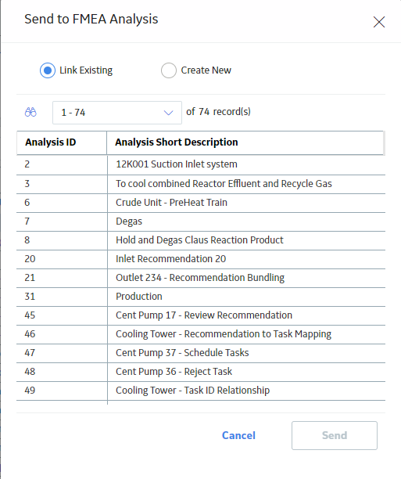Viewport: 401px width, 479px height.
Task: Select the Link Existing radio button
Action: pos(48,70)
